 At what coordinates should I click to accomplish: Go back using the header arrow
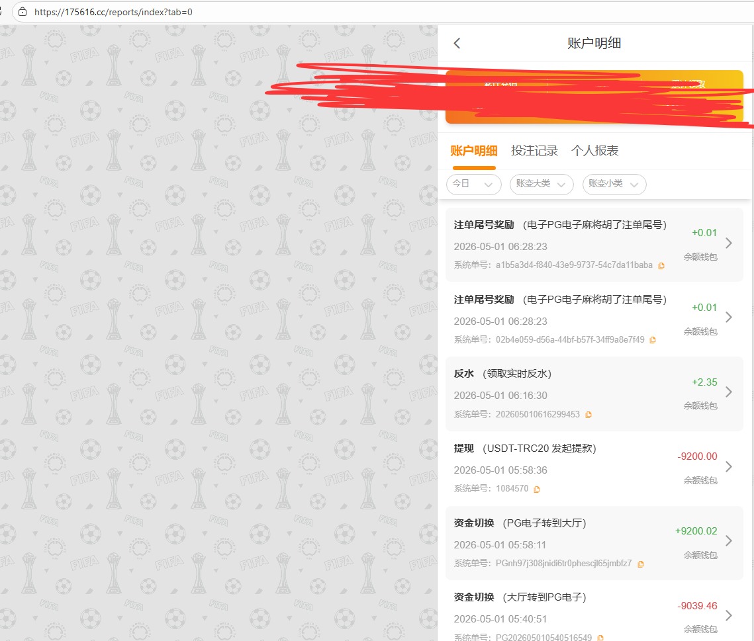coord(457,43)
